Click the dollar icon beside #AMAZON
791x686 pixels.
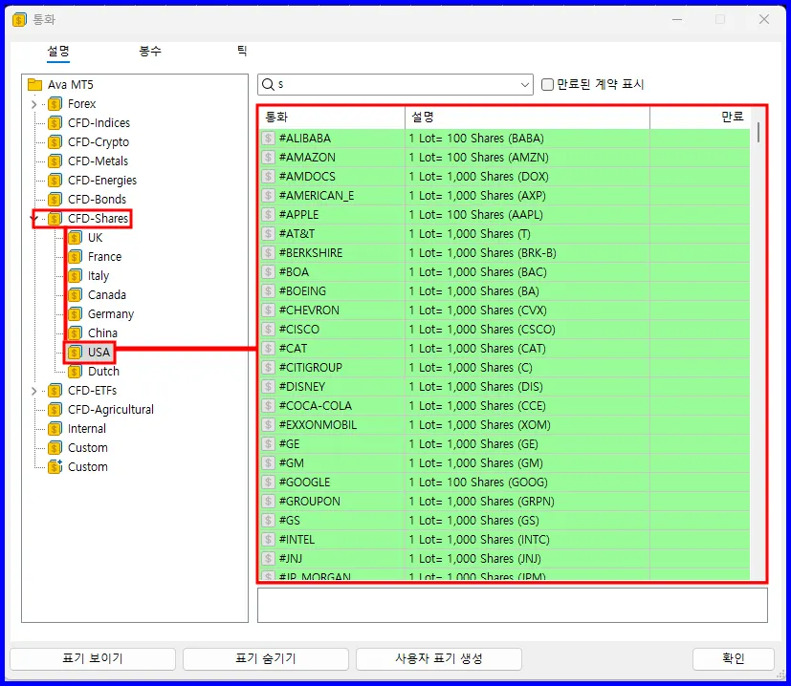tap(269, 158)
